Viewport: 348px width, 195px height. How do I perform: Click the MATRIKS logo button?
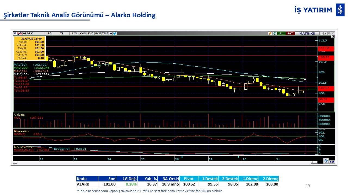[307, 34]
